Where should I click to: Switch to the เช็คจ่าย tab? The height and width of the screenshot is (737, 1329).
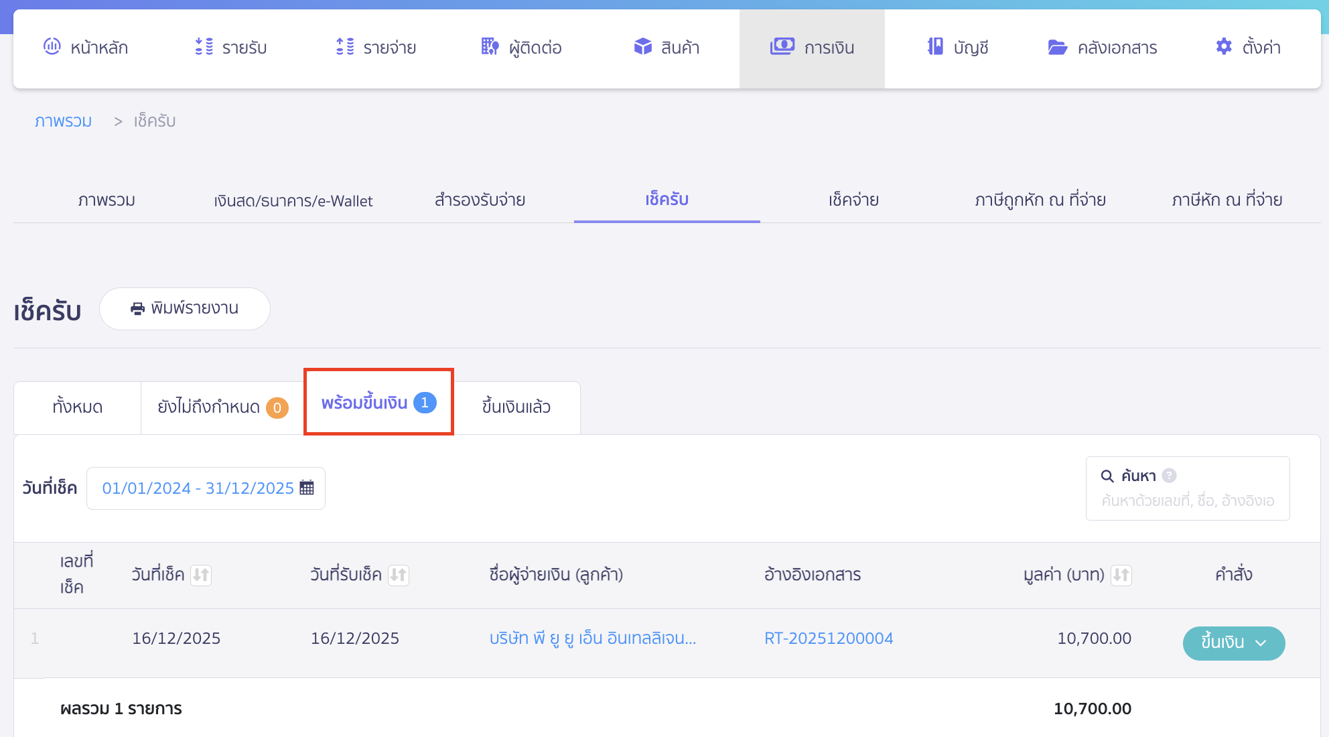click(x=853, y=200)
